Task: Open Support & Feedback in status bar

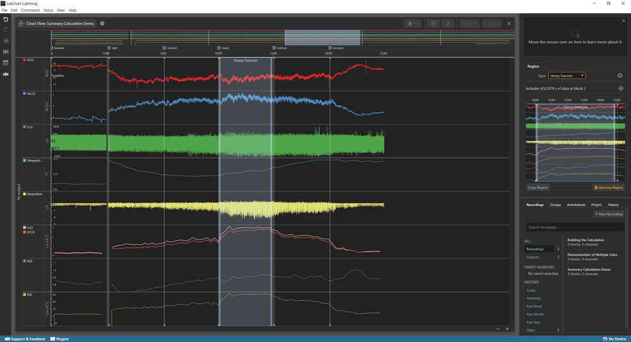Action: (25, 339)
